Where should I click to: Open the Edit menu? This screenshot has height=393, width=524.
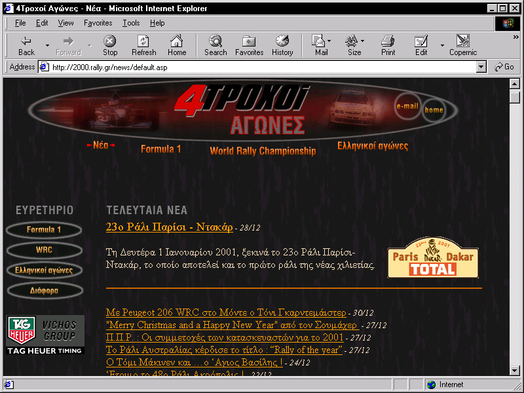[x=42, y=23]
